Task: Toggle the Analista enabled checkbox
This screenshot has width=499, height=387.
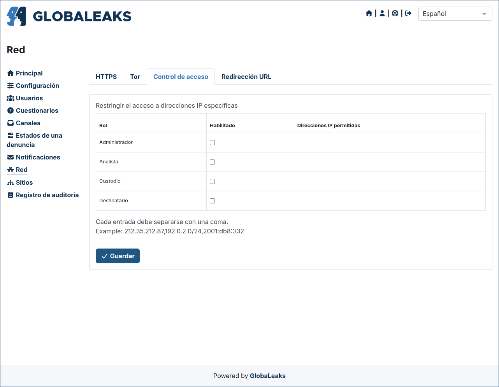Action: pos(212,162)
